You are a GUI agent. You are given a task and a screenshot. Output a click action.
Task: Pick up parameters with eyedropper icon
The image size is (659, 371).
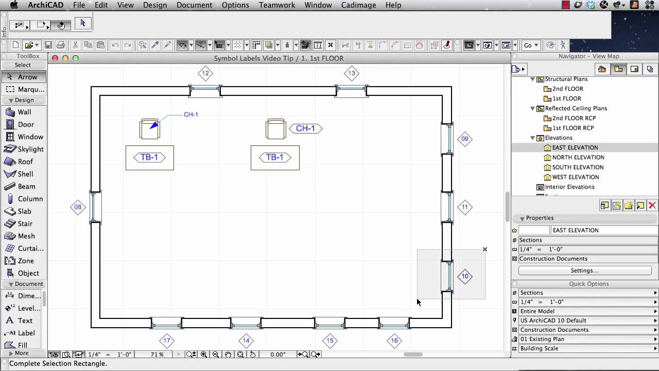click(155, 45)
